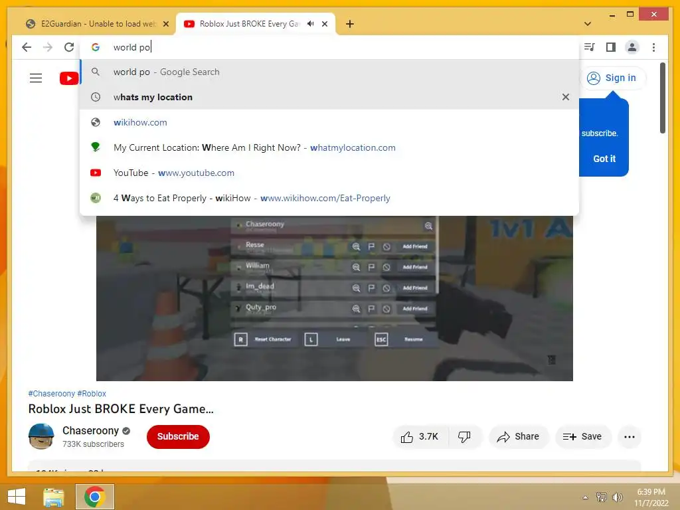Screen dimensions: 680x510
Task: Open the media controls toolbar icon
Action: [590, 47]
